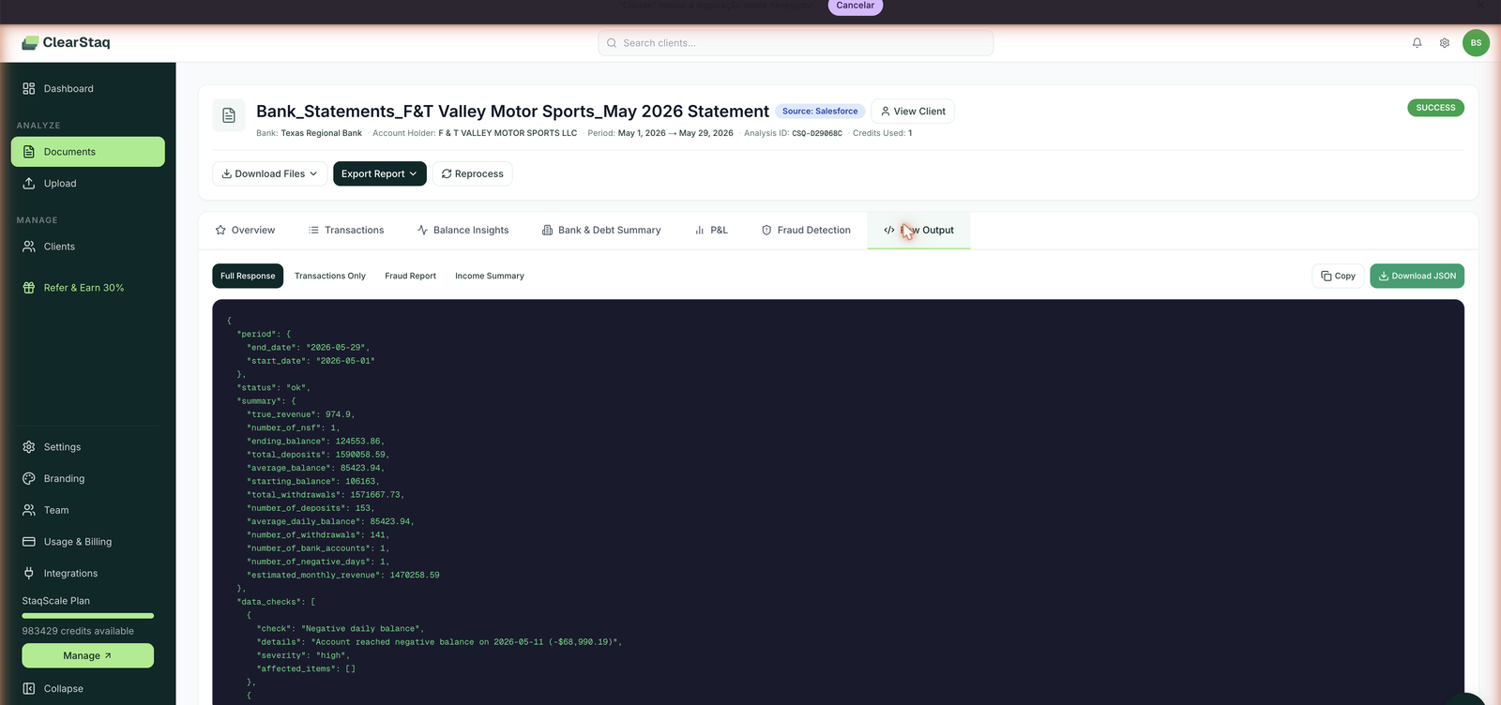Screen dimensions: 1501x705
Task: Click the "true_revenue": 974.9 line
Action: pos(300,414)
